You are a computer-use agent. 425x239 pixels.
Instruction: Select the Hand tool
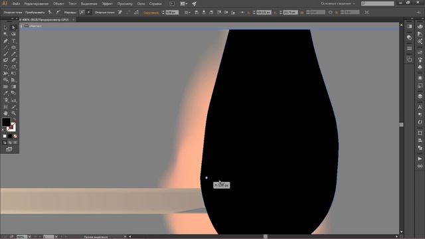6,114
